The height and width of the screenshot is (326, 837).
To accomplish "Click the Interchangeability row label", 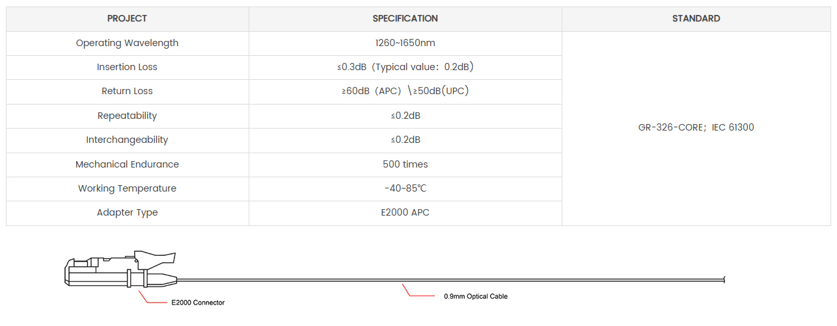I will (128, 140).
